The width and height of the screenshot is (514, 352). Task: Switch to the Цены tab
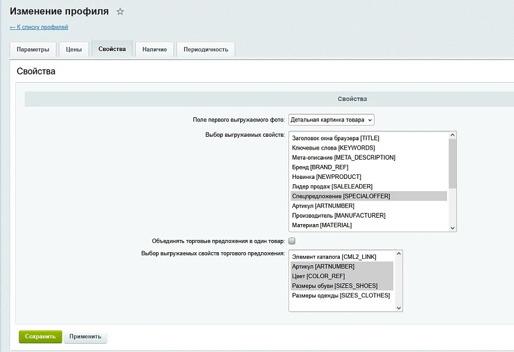74,49
